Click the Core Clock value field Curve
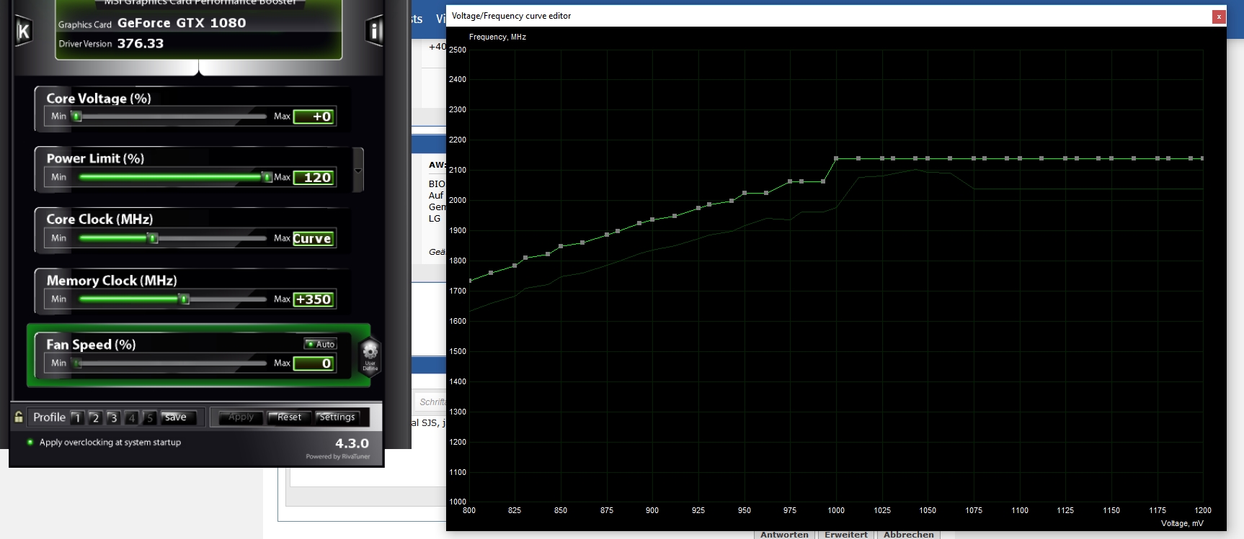This screenshot has height=539, width=1244. click(314, 238)
